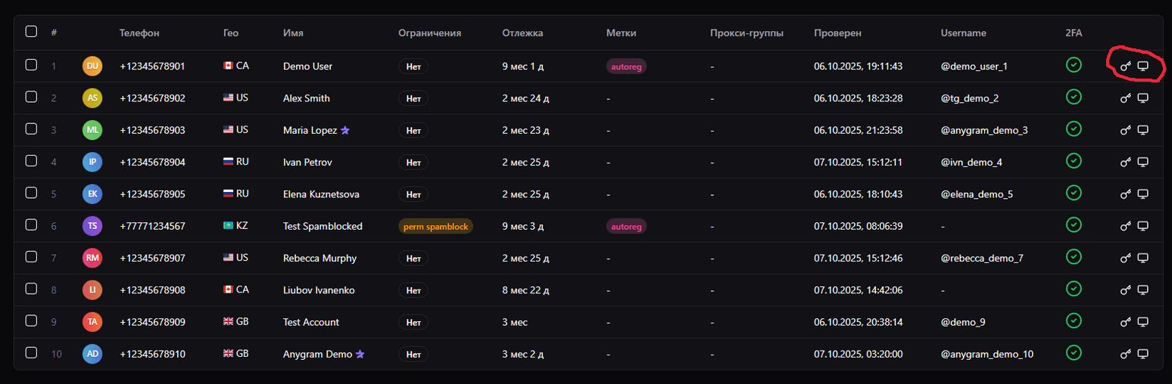
Task: Click the autoreg tag in Demo User row
Action: point(626,67)
